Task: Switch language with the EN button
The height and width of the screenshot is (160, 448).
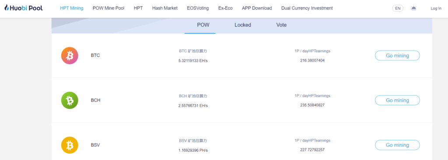Action: (398, 8)
